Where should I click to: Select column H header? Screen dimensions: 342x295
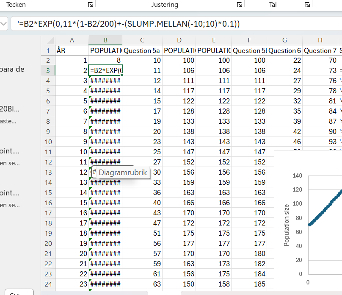pos(320,40)
